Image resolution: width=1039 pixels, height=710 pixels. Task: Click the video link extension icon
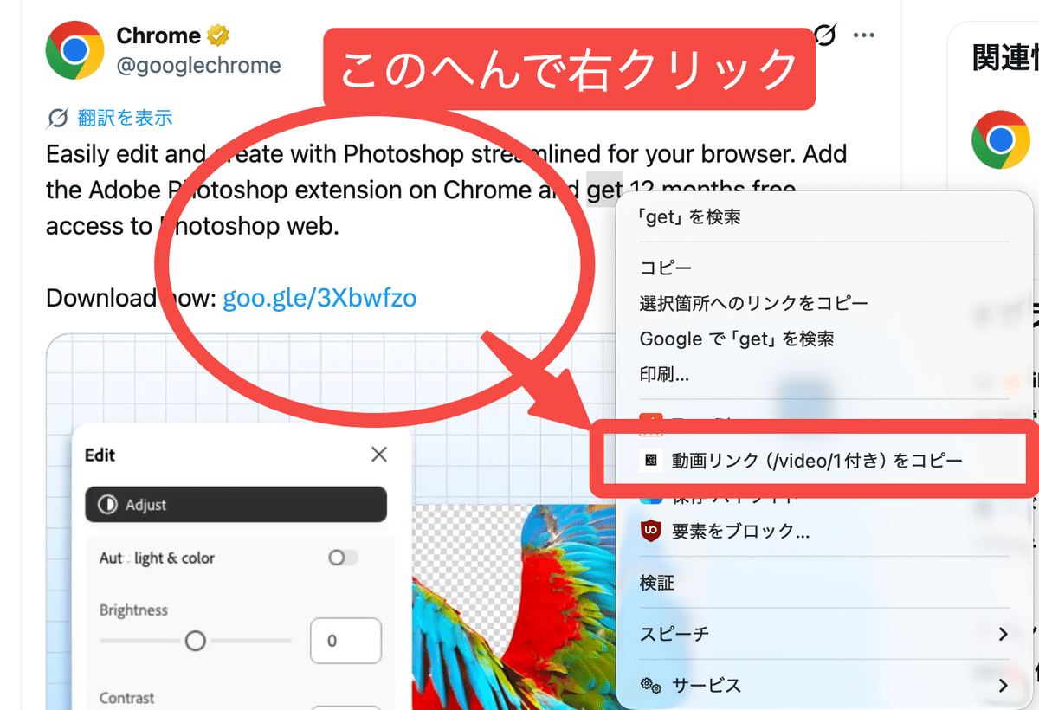coord(650,461)
